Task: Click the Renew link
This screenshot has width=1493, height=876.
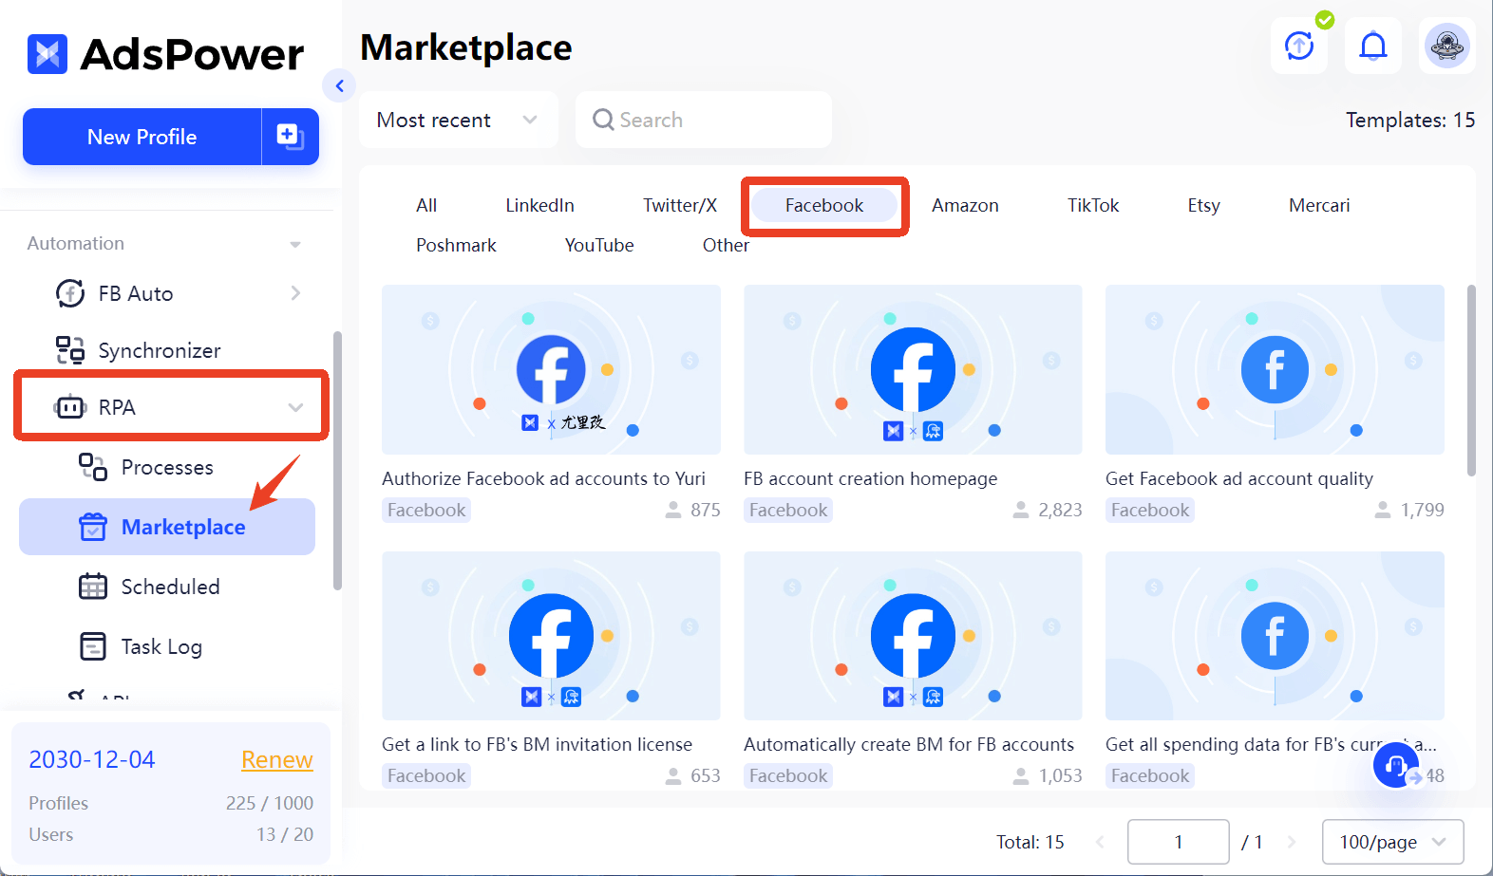Action: (x=277, y=759)
